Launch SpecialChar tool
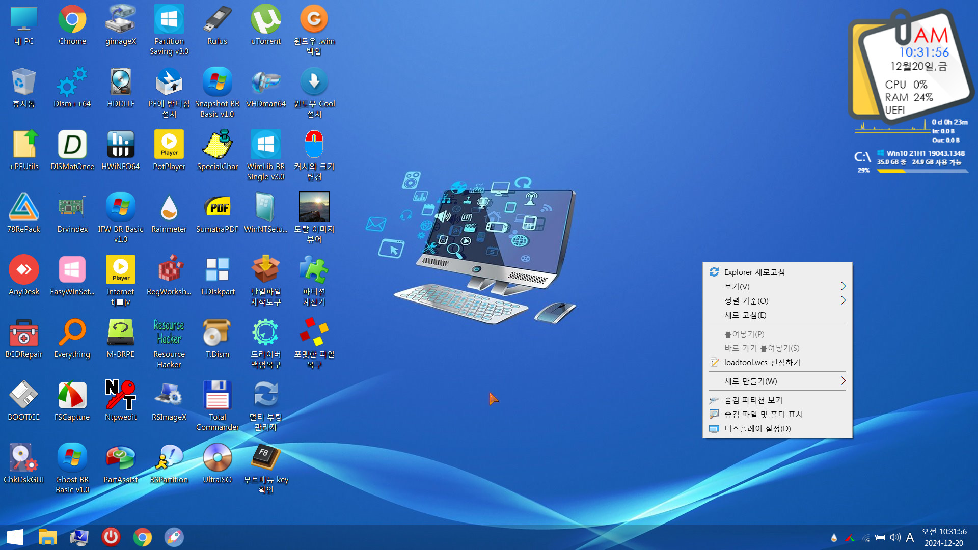This screenshot has width=978, height=550. [217, 150]
